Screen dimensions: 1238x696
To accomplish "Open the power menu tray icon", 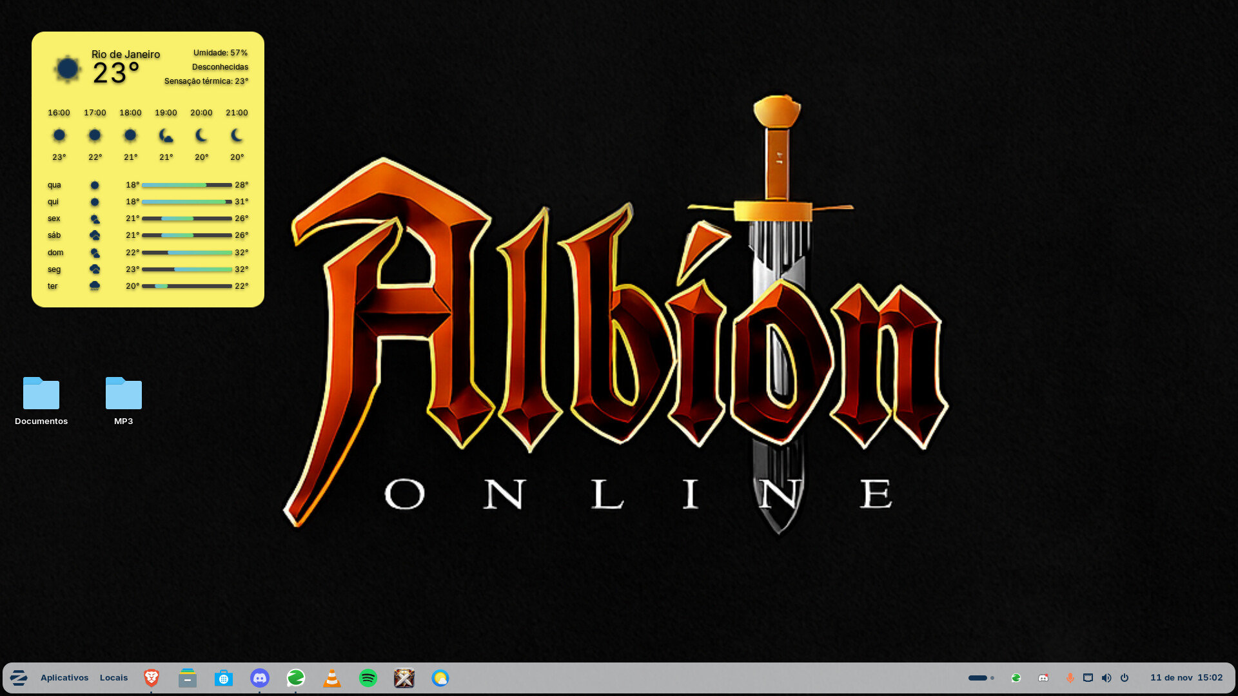I will pos(1125,678).
